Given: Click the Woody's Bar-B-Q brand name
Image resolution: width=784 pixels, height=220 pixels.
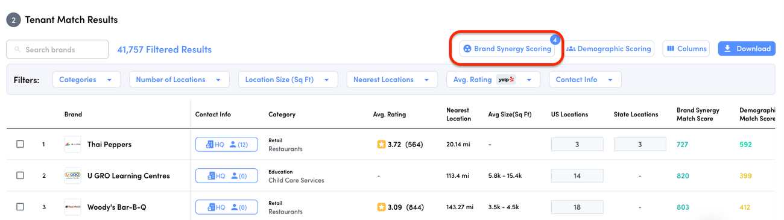Looking at the screenshot, I should point(116,207).
